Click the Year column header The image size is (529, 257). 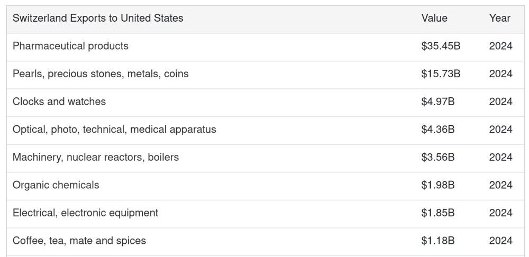pos(500,18)
